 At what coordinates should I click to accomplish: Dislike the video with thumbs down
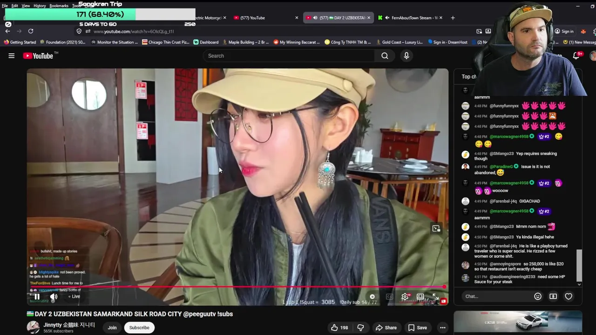pyautogui.click(x=360, y=328)
